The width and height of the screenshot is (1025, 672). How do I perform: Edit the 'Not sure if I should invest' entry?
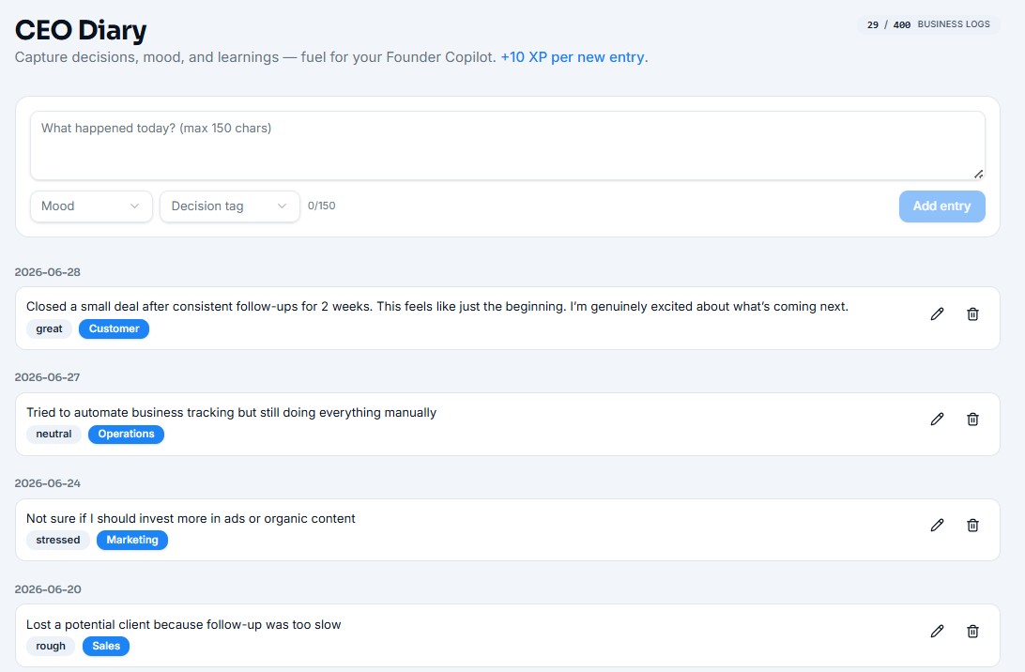(x=937, y=525)
